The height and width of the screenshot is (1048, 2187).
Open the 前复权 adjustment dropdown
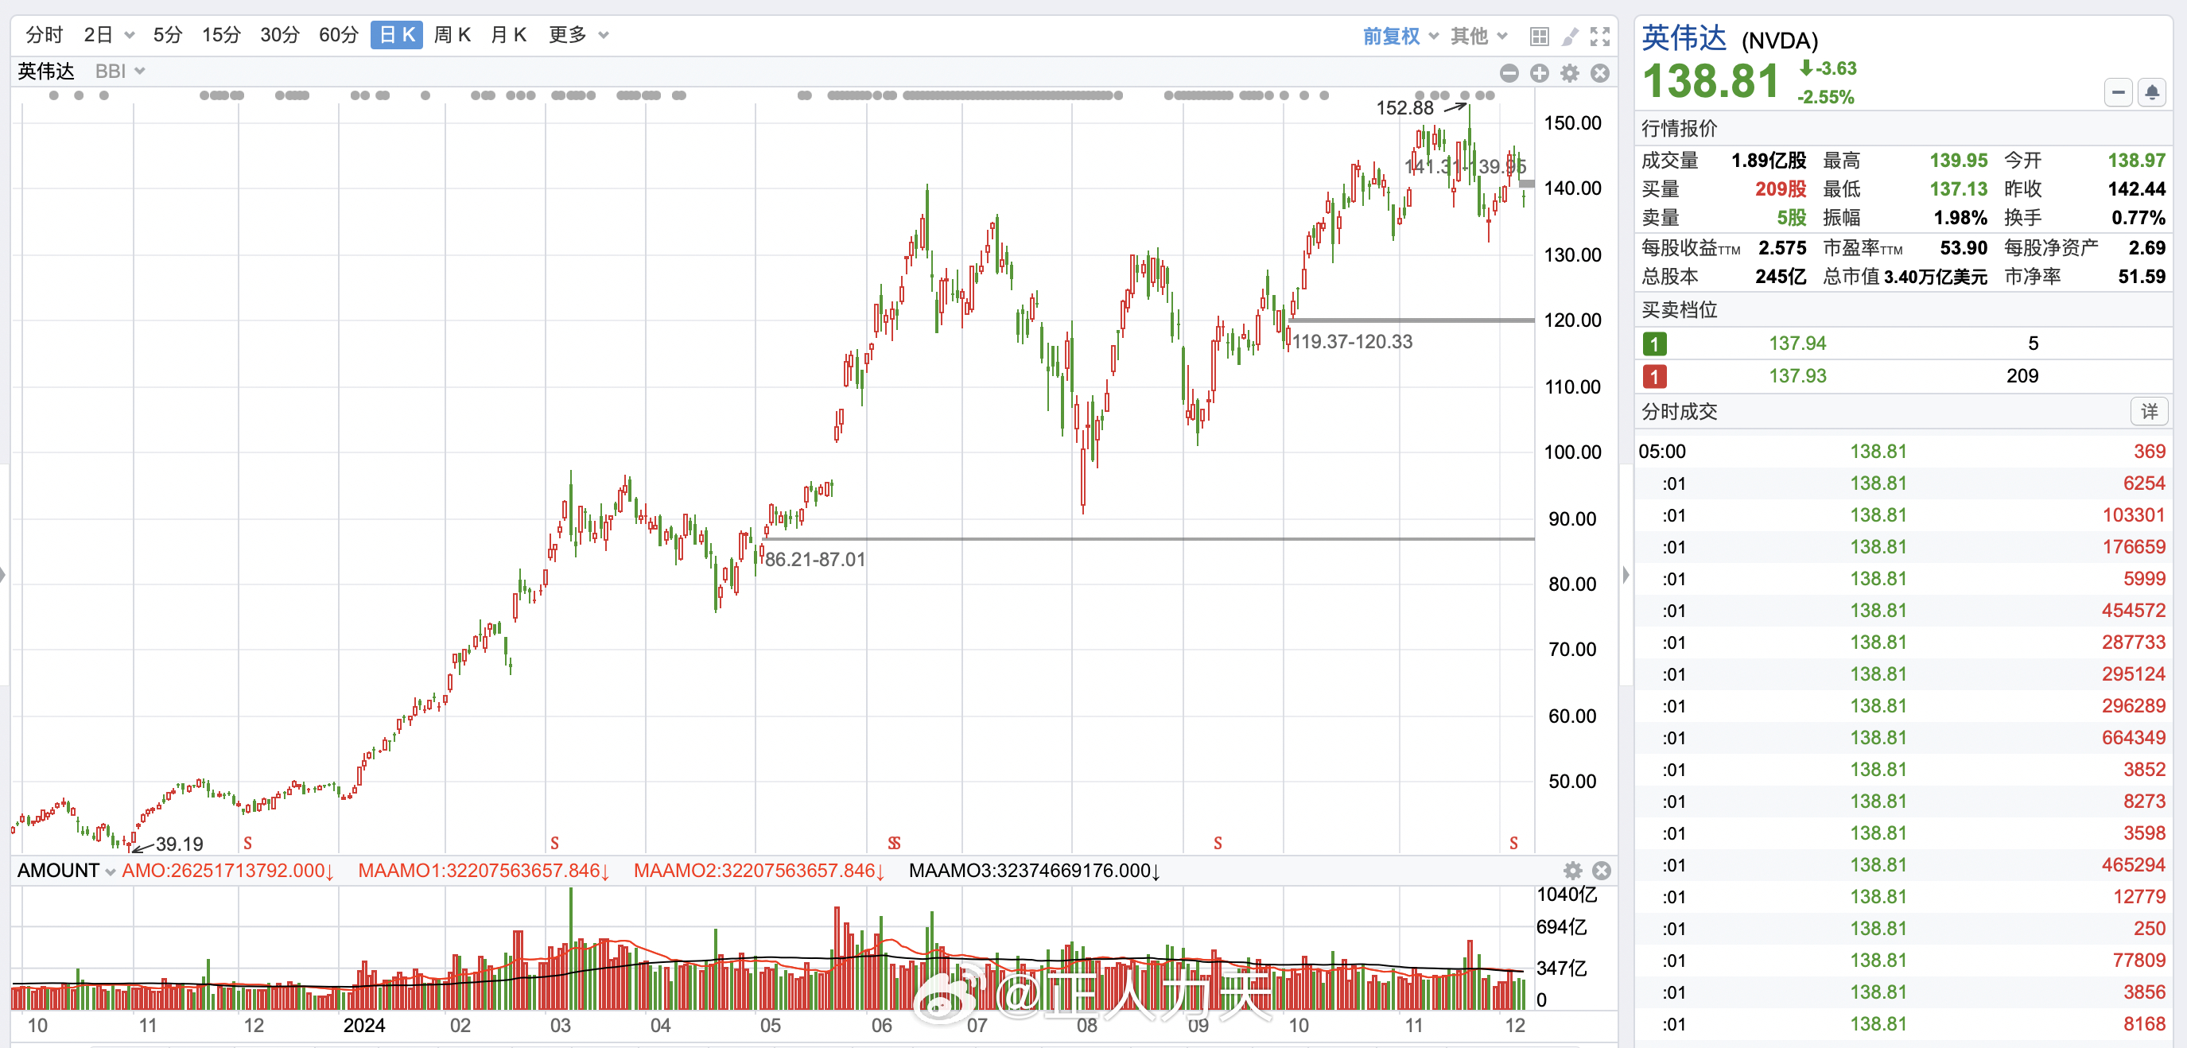(1400, 36)
